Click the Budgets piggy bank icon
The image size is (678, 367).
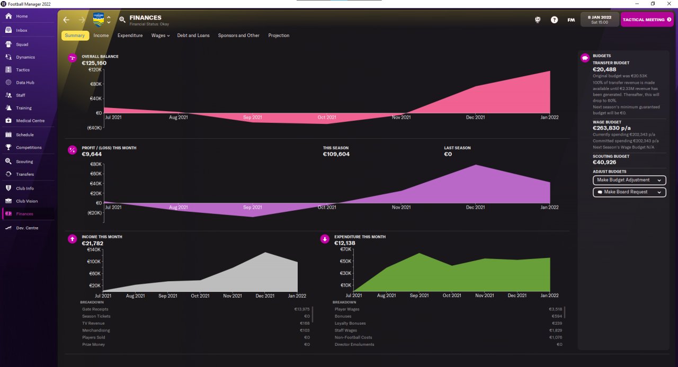point(585,58)
